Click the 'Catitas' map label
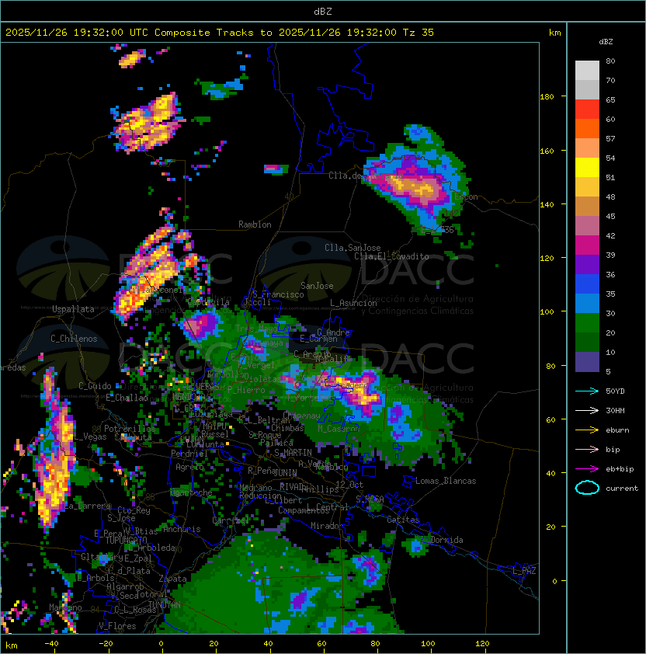Viewport: 646px width, 654px height. [x=403, y=520]
